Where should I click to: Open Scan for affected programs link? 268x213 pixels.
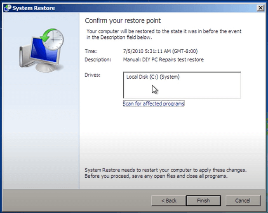pyautogui.click(x=153, y=104)
